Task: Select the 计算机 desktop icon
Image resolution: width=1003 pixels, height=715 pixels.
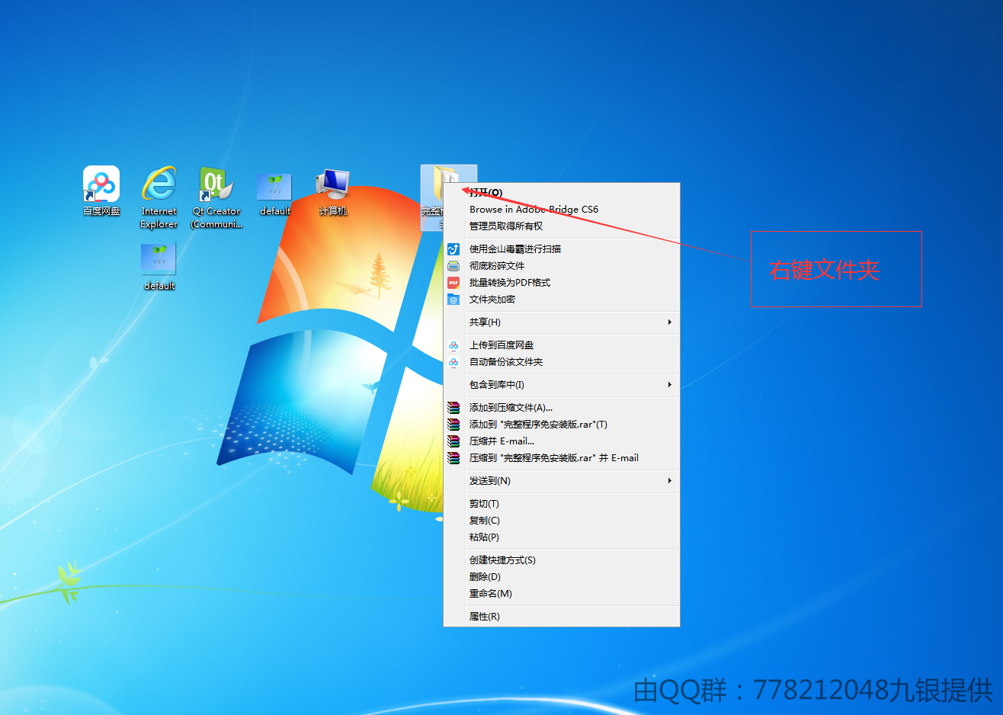Action: 333,184
